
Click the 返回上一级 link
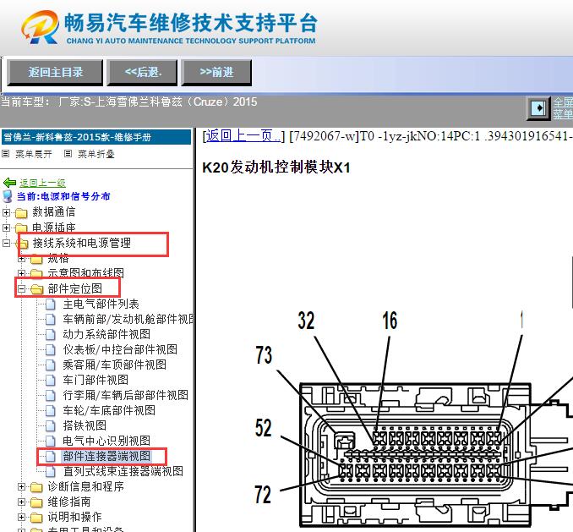coord(42,183)
